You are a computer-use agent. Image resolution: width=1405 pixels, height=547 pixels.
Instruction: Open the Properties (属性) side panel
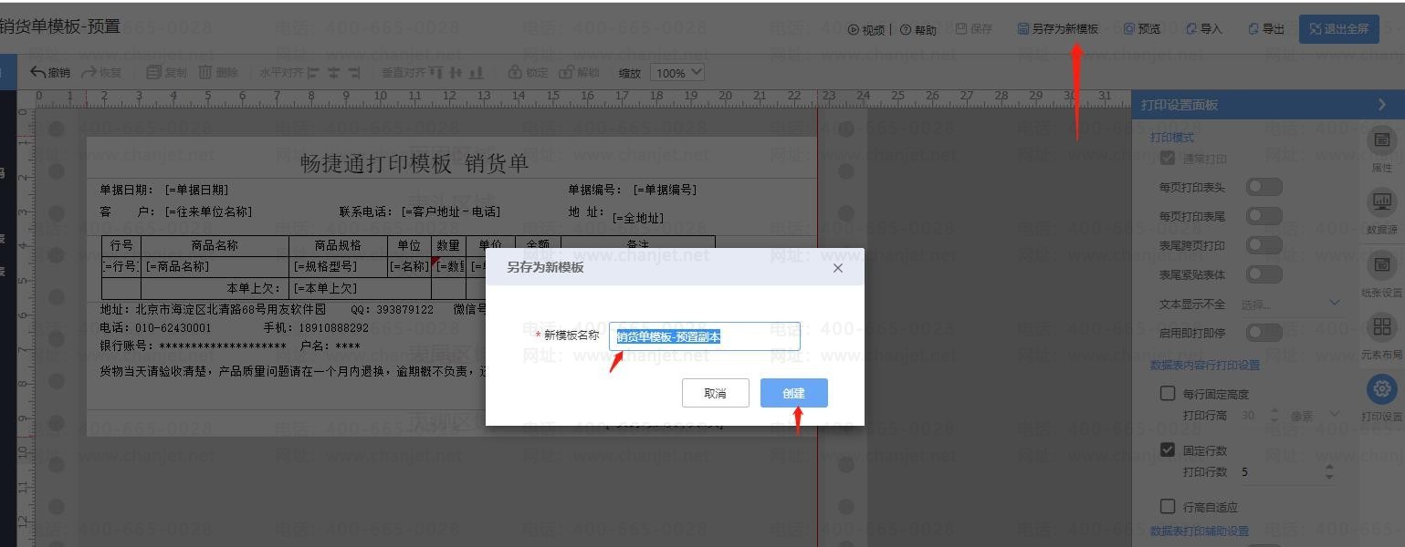click(1381, 150)
